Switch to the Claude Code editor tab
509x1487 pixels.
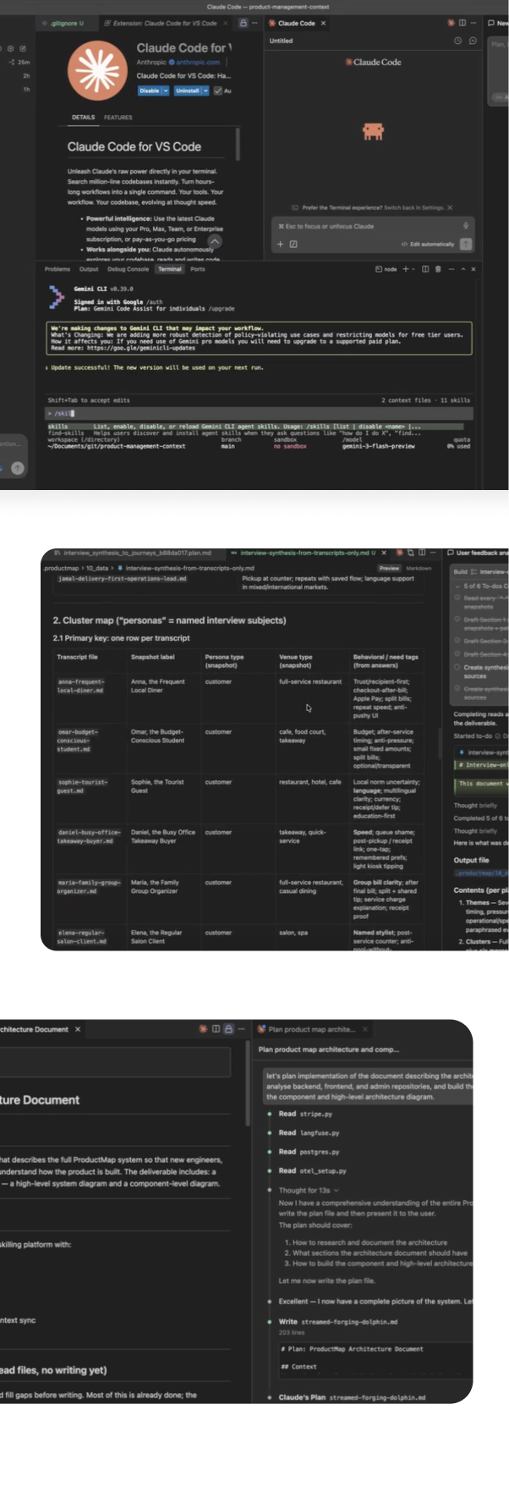(x=296, y=23)
